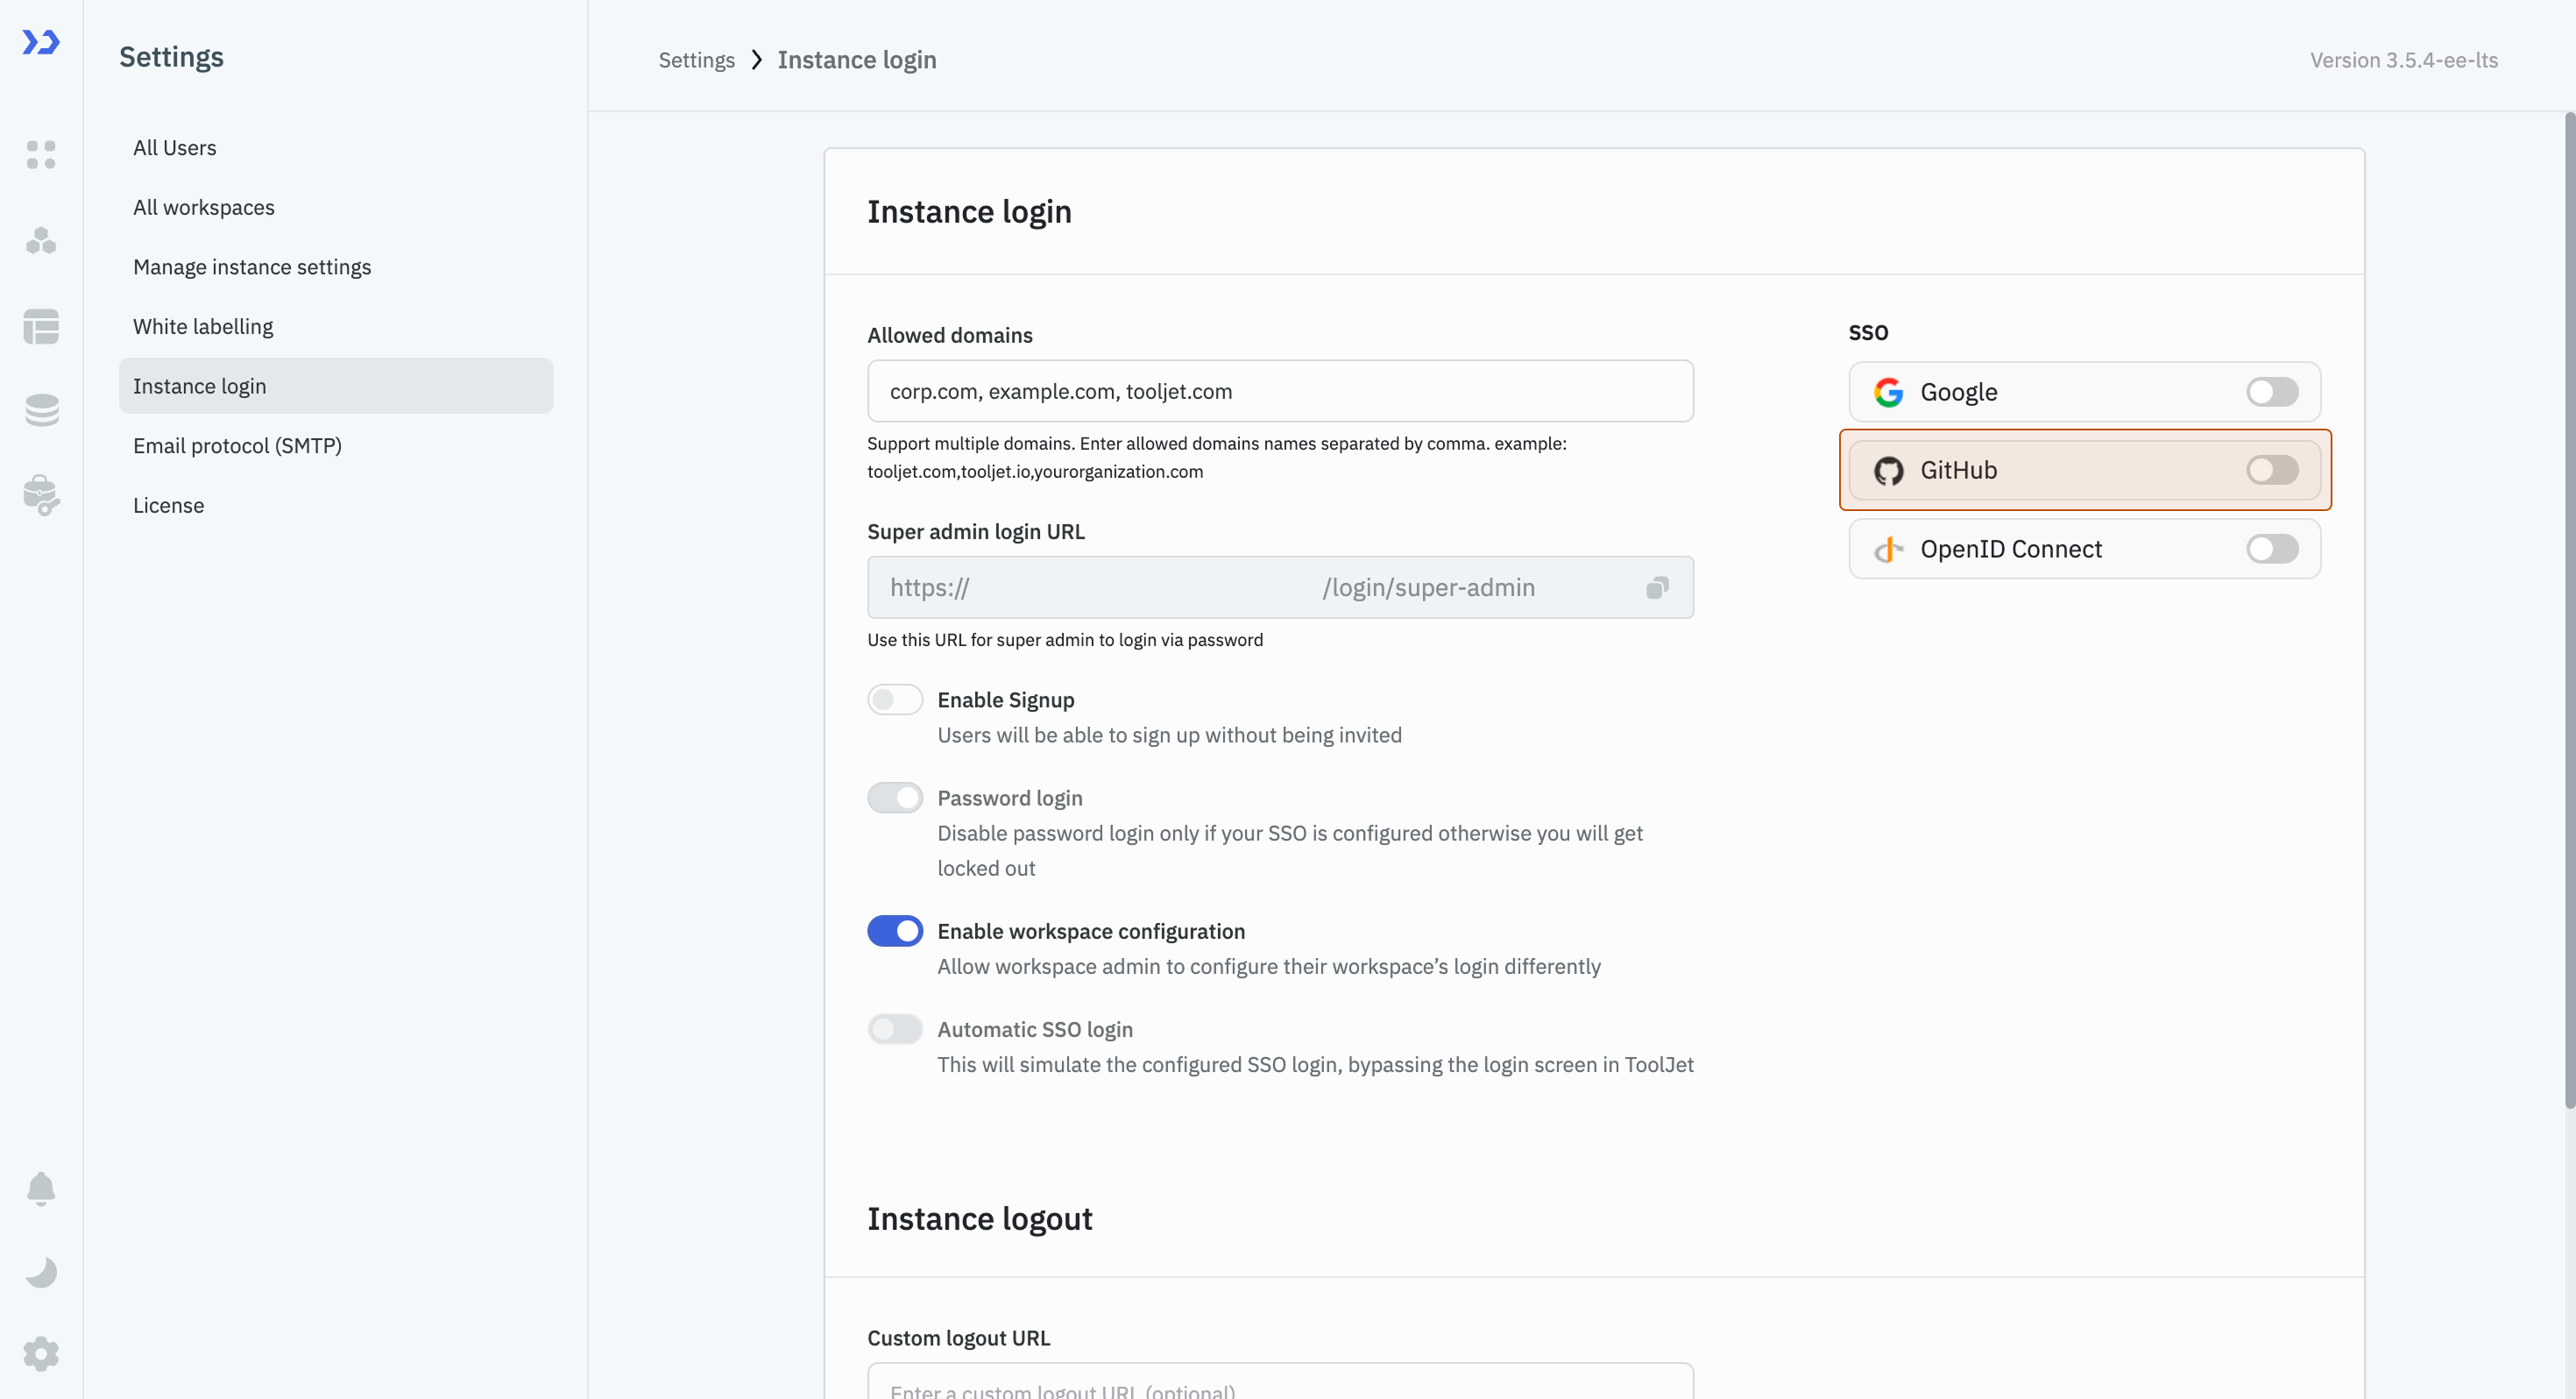This screenshot has height=1399, width=2576.
Task: Open the All Users settings page
Action: [174, 147]
